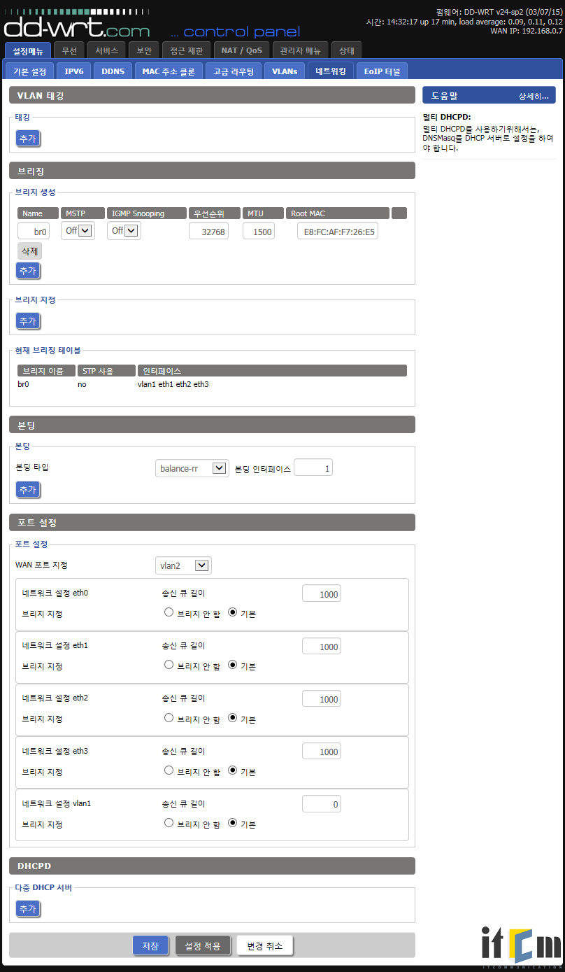Add a VLAN tagging entry with 추가
The height and width of the screenshot is (972, 565).
click(28, 139)
